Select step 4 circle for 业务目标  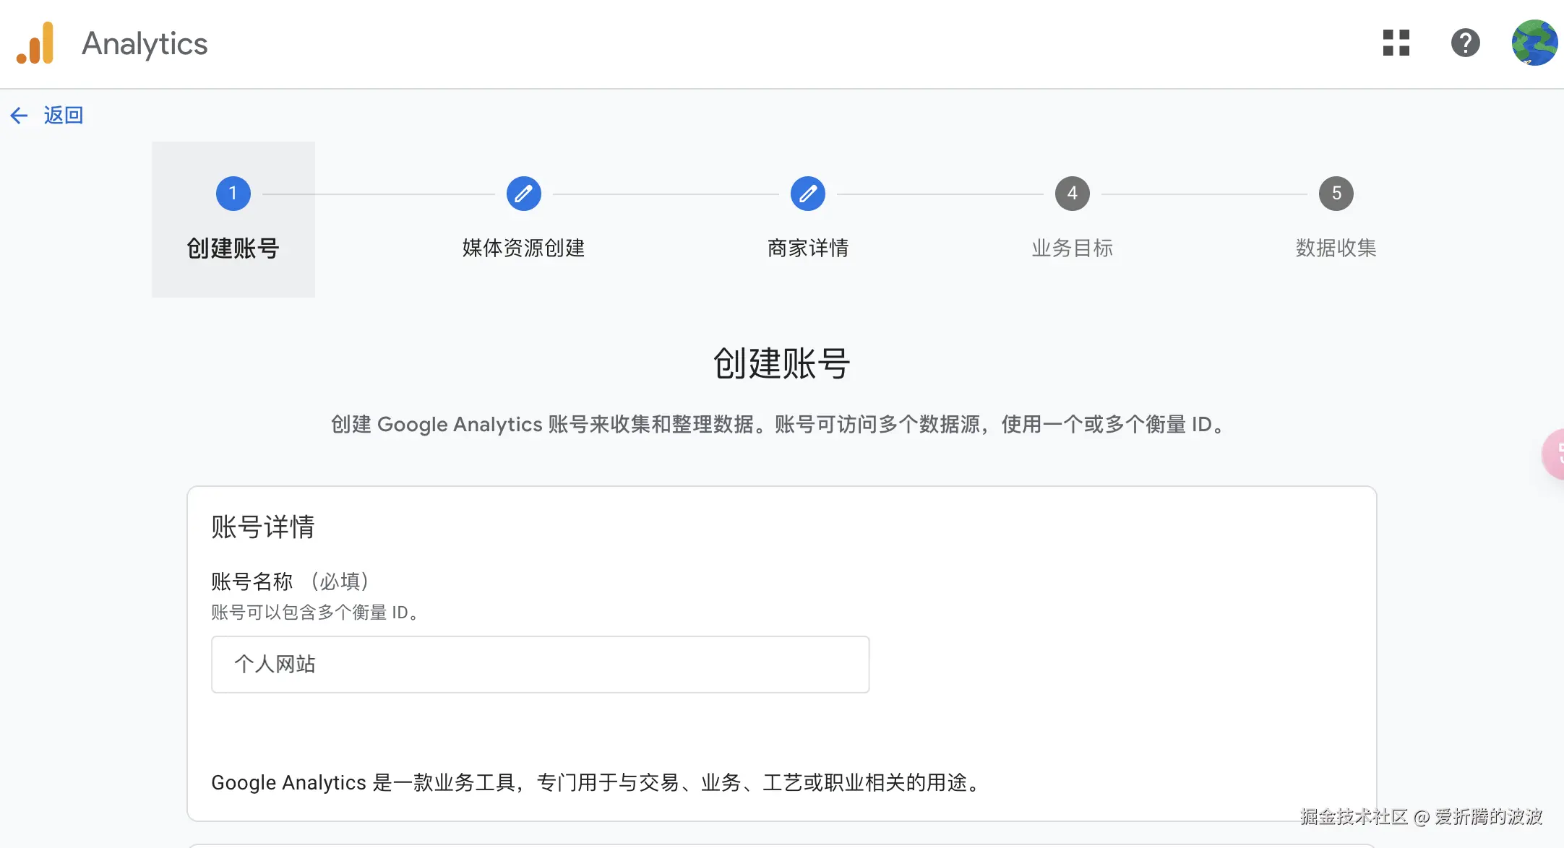(1073, 194)
